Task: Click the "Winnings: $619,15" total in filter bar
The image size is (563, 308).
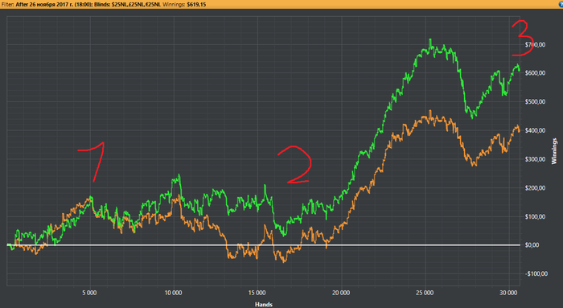Action: [x=184, y=5]
